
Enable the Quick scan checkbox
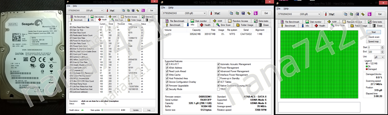click(367, 37)
